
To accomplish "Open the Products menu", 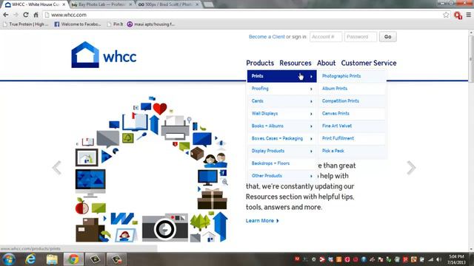I will click(260, 63).
